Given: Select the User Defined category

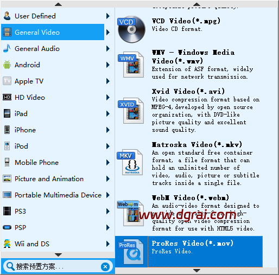Looking at the screenshot, I should click(53, 16).
